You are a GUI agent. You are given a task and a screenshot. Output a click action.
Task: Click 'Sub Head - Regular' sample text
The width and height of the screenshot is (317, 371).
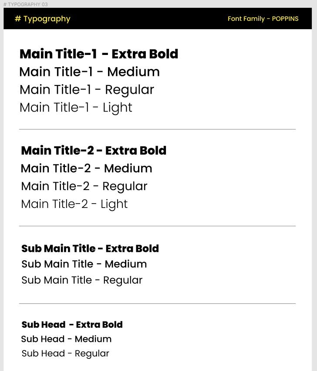point(65,354)
